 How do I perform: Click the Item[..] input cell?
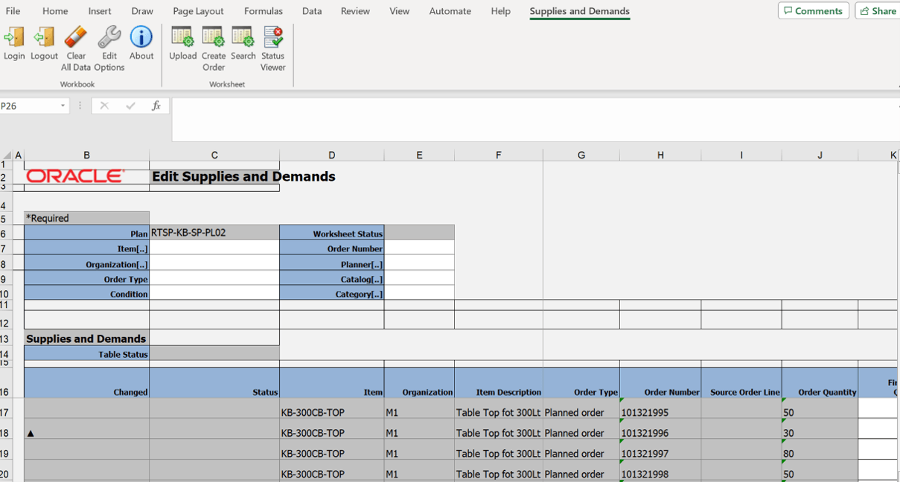pyautogui.click(x=214, y=248)
